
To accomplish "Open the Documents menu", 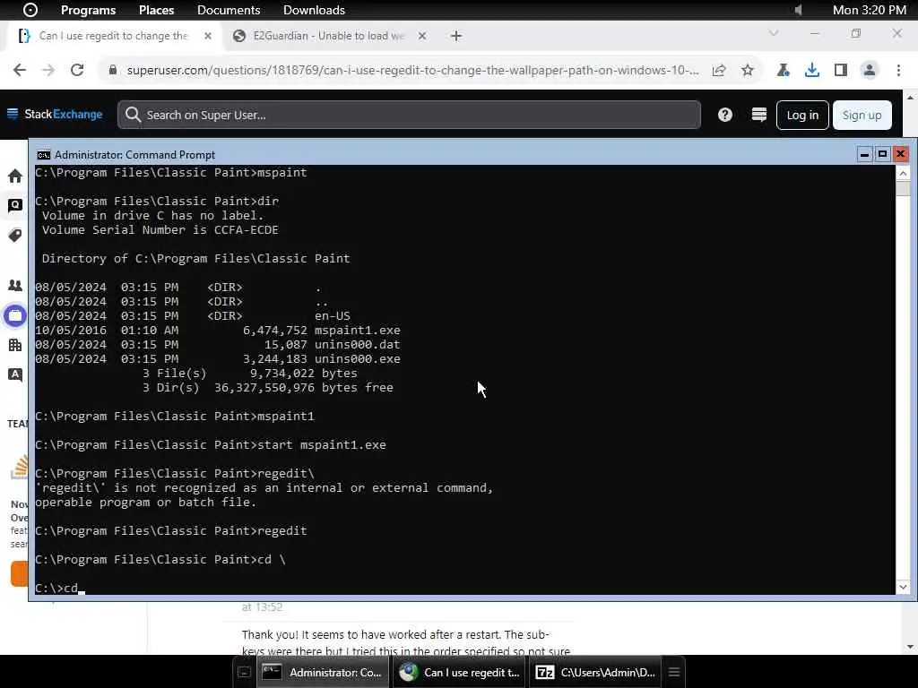I will pos(229,10).
